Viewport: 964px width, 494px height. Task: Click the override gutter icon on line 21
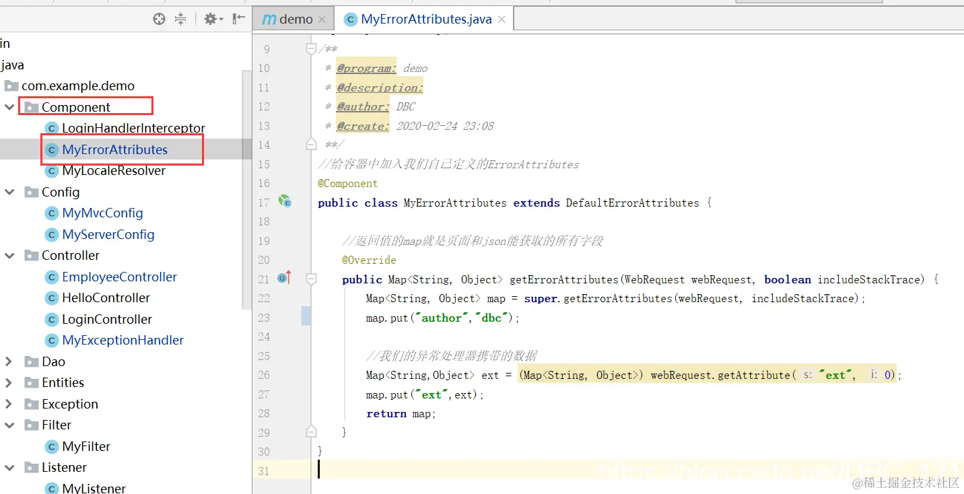pyautogui.click(x=284, y=278)
